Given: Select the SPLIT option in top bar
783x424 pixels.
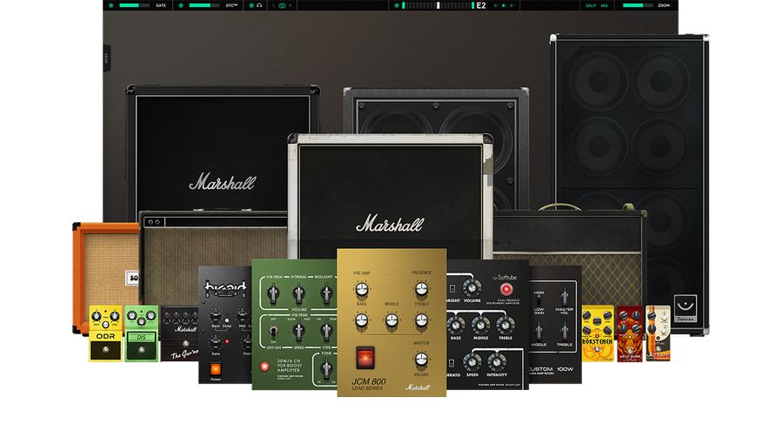Looking at the screenshot, I should coord(591,5).
